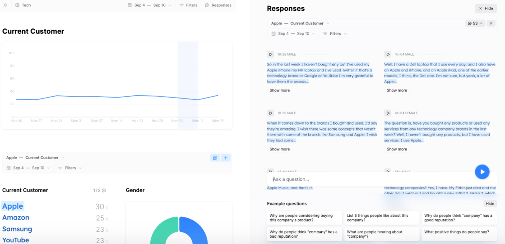Select the Tech category in the top bar
This screenshot has width=505, height=244.
(23, 5)
